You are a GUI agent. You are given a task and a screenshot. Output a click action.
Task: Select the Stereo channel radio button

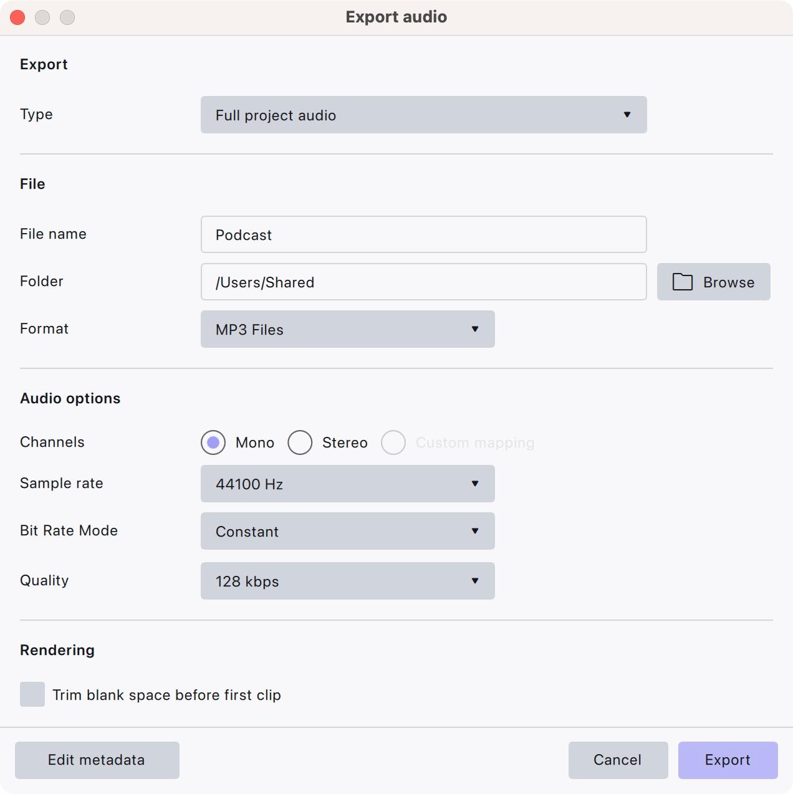[x=300, y=442]
